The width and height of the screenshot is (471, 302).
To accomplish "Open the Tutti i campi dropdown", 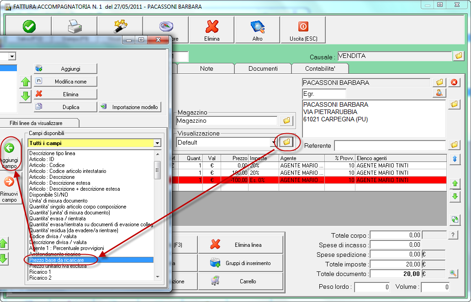I will (157, 143).
